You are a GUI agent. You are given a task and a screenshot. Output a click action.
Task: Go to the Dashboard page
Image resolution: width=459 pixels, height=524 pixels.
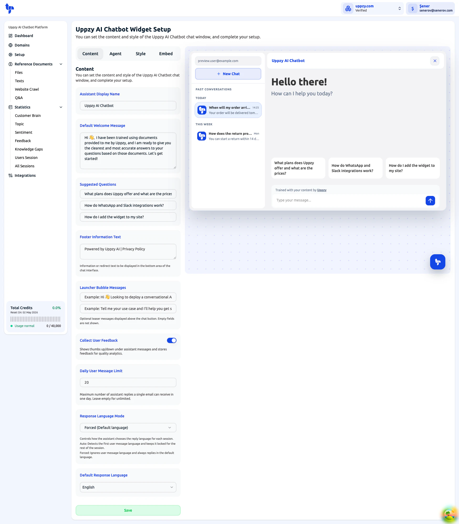[x=24, y=36]
